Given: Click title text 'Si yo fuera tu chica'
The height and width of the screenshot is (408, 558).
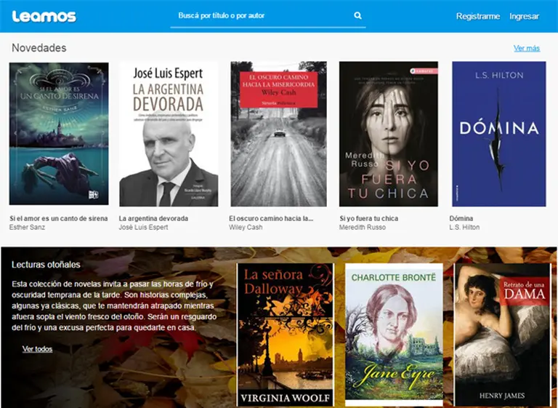Looking at the screenshot, I should tap(368, 218).
